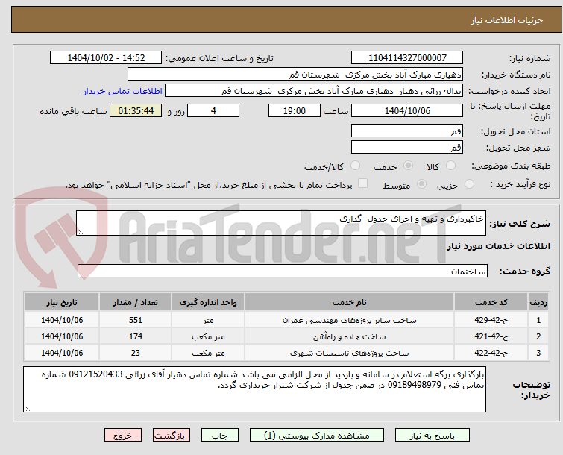This screenshot has width=563, height=455.
Task: Click the resize handle of شرح کلی نیاز box
Action: click(80, 232)
